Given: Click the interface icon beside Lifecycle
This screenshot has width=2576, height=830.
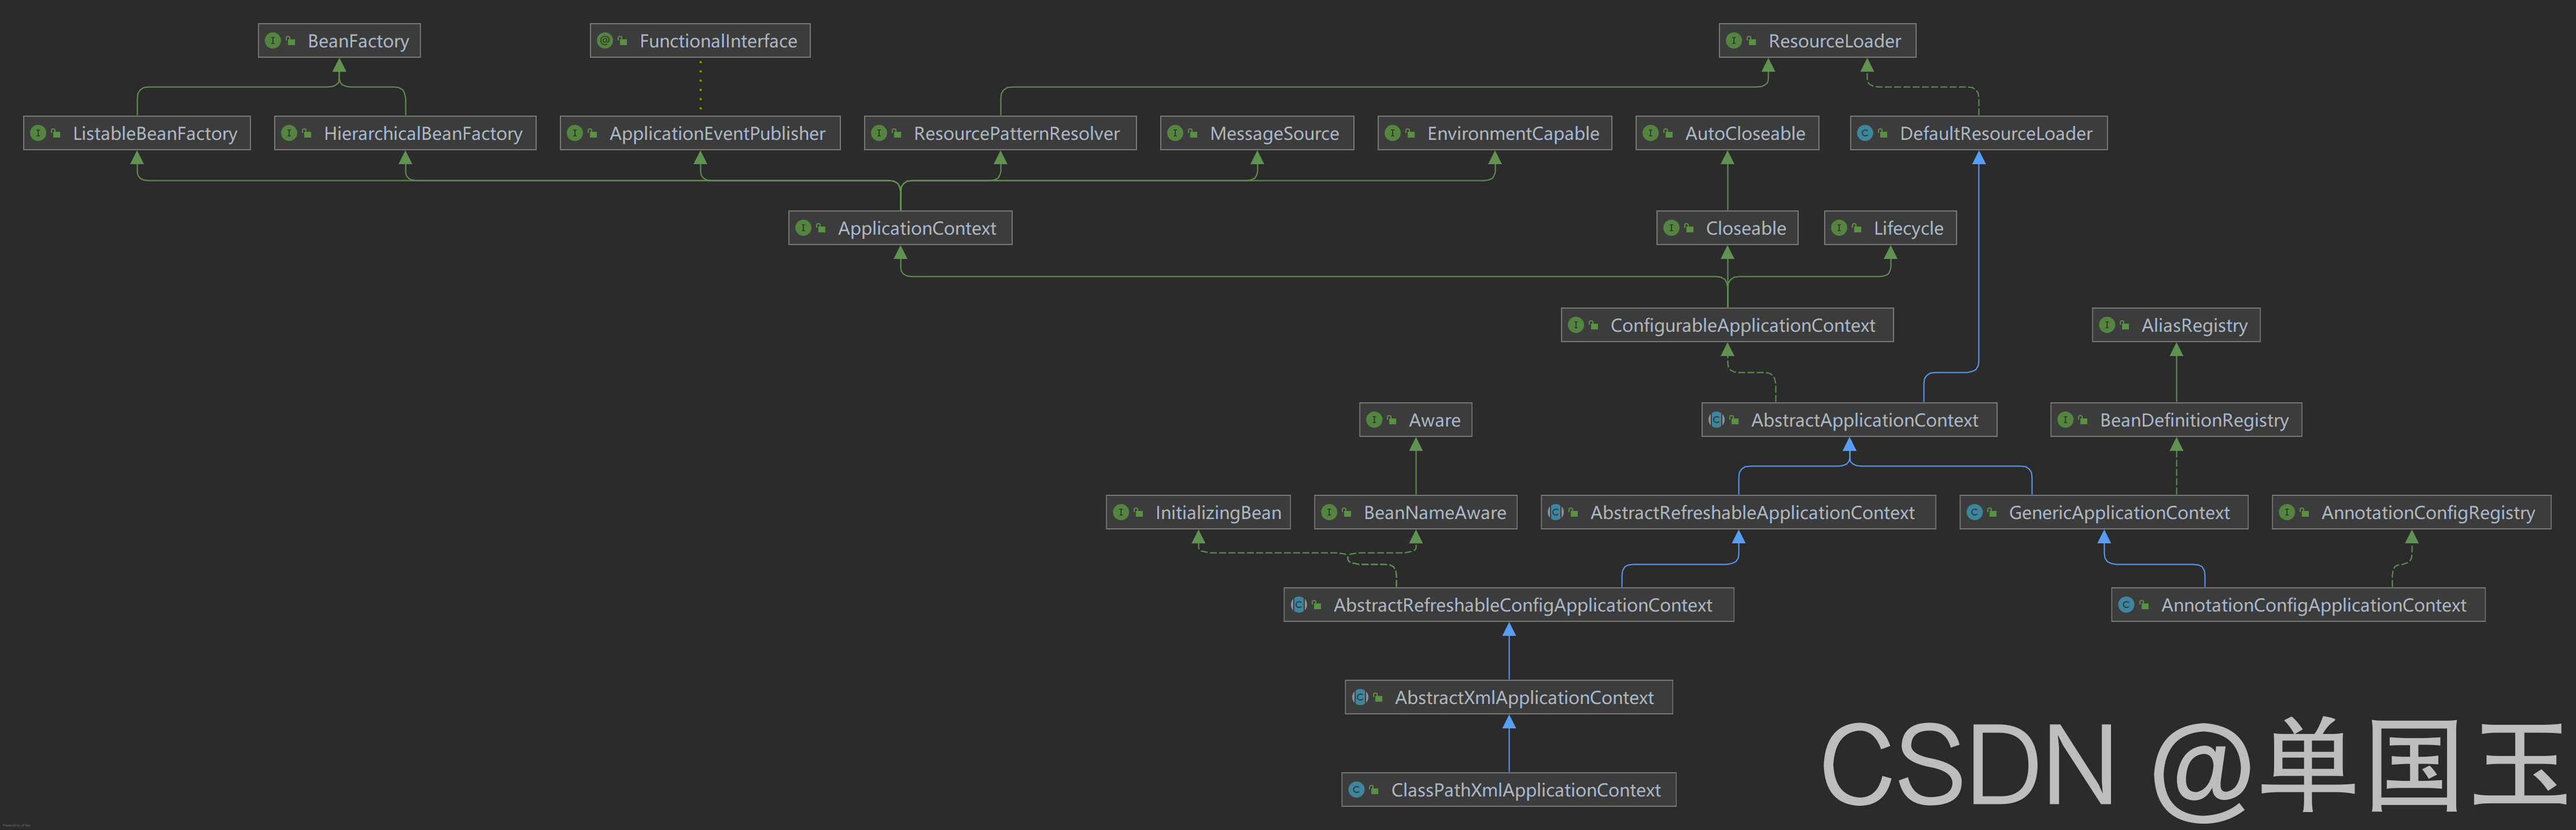Looking at the screenshot, I should (1838, 228).
